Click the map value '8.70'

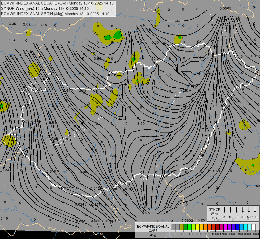click(x=141, y=124)
